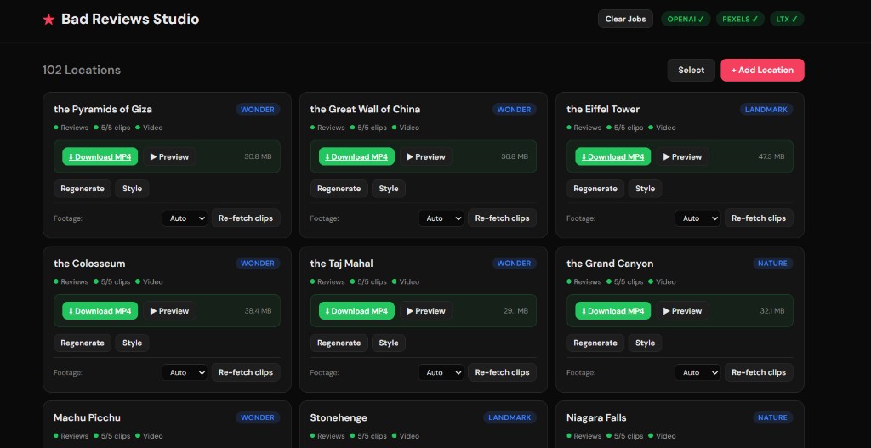The width and height of the screenshot is (871, 448).
Task: Preview the Grand Canyon video
Action: 682,311
